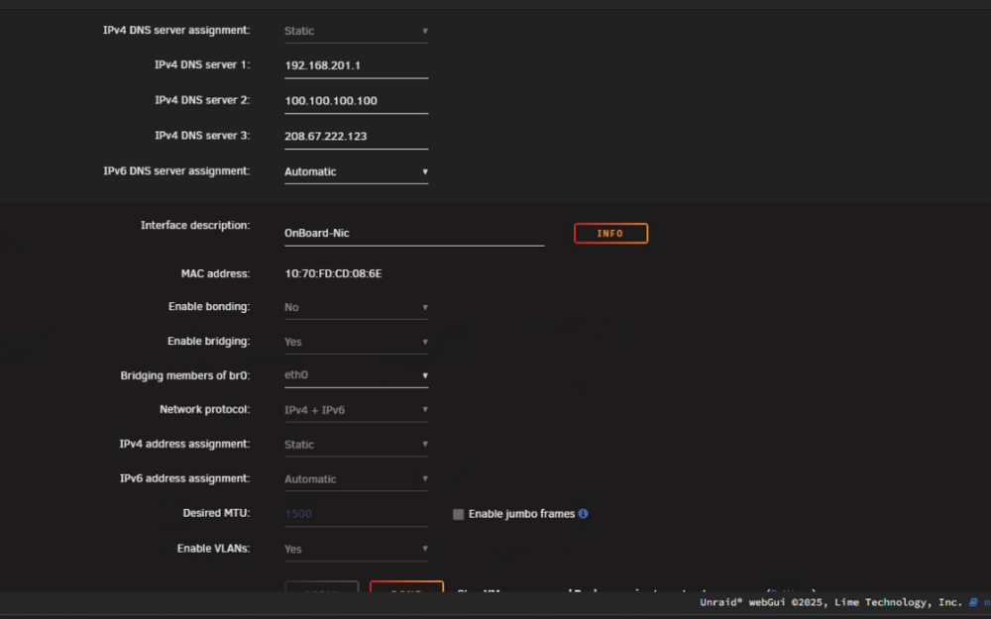Viewport: 991px width, 619px height.
Task: Click IPv4 DNS server 3 field
Action: pyautogui.click(x=357, y=137)
